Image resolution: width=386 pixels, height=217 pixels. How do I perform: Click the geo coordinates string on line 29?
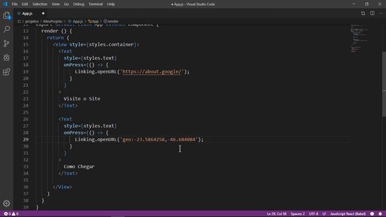click(160, 139)
